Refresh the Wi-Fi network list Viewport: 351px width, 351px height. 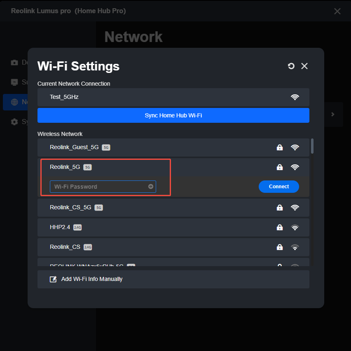(x=291, y=66)
